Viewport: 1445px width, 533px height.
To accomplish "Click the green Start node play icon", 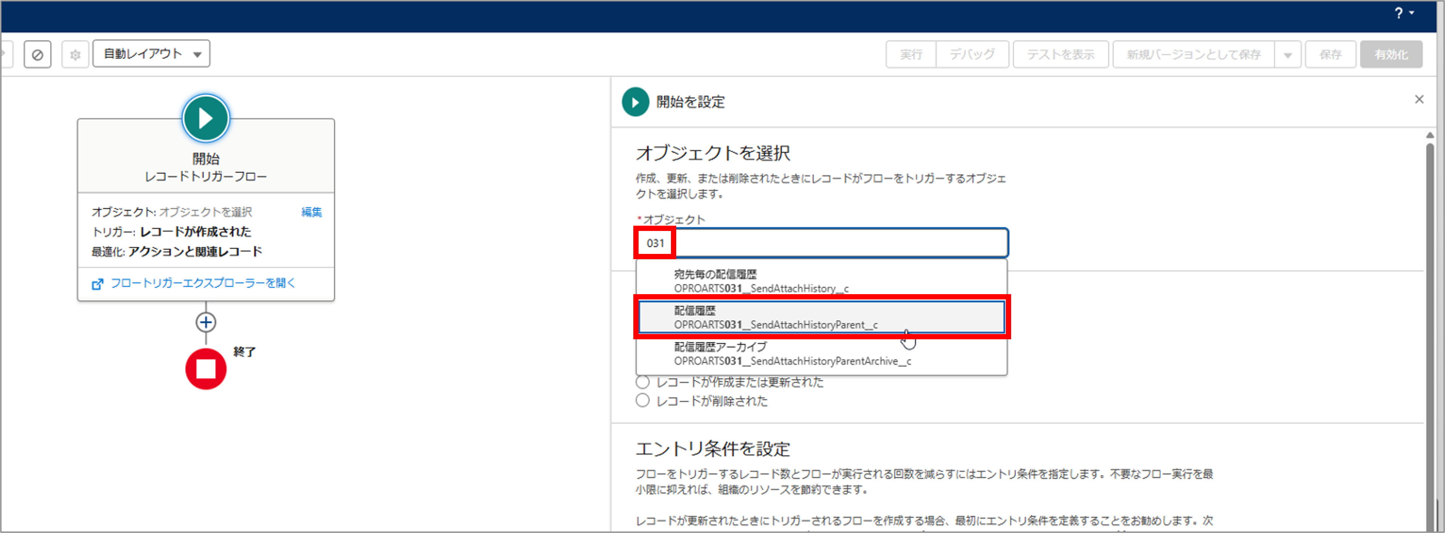I will point(205,118).
